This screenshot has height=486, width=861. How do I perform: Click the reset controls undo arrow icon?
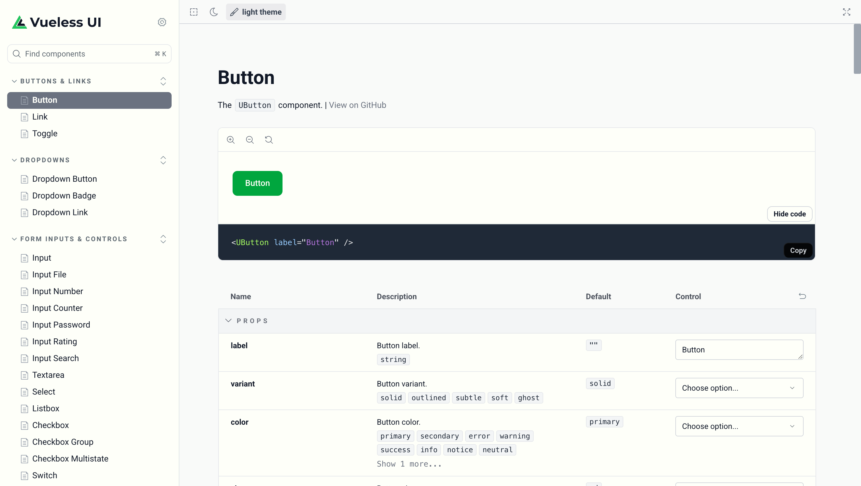tap(802, 296)
